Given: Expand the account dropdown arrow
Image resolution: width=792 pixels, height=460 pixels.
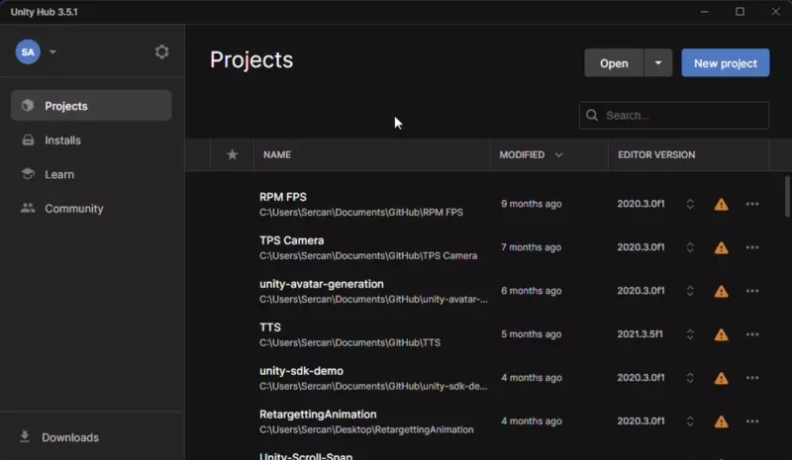Looking at the screenshot, I should click(52, 52).
